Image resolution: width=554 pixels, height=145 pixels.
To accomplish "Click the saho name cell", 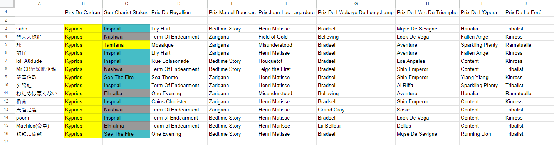I will (x=39, y=29).
